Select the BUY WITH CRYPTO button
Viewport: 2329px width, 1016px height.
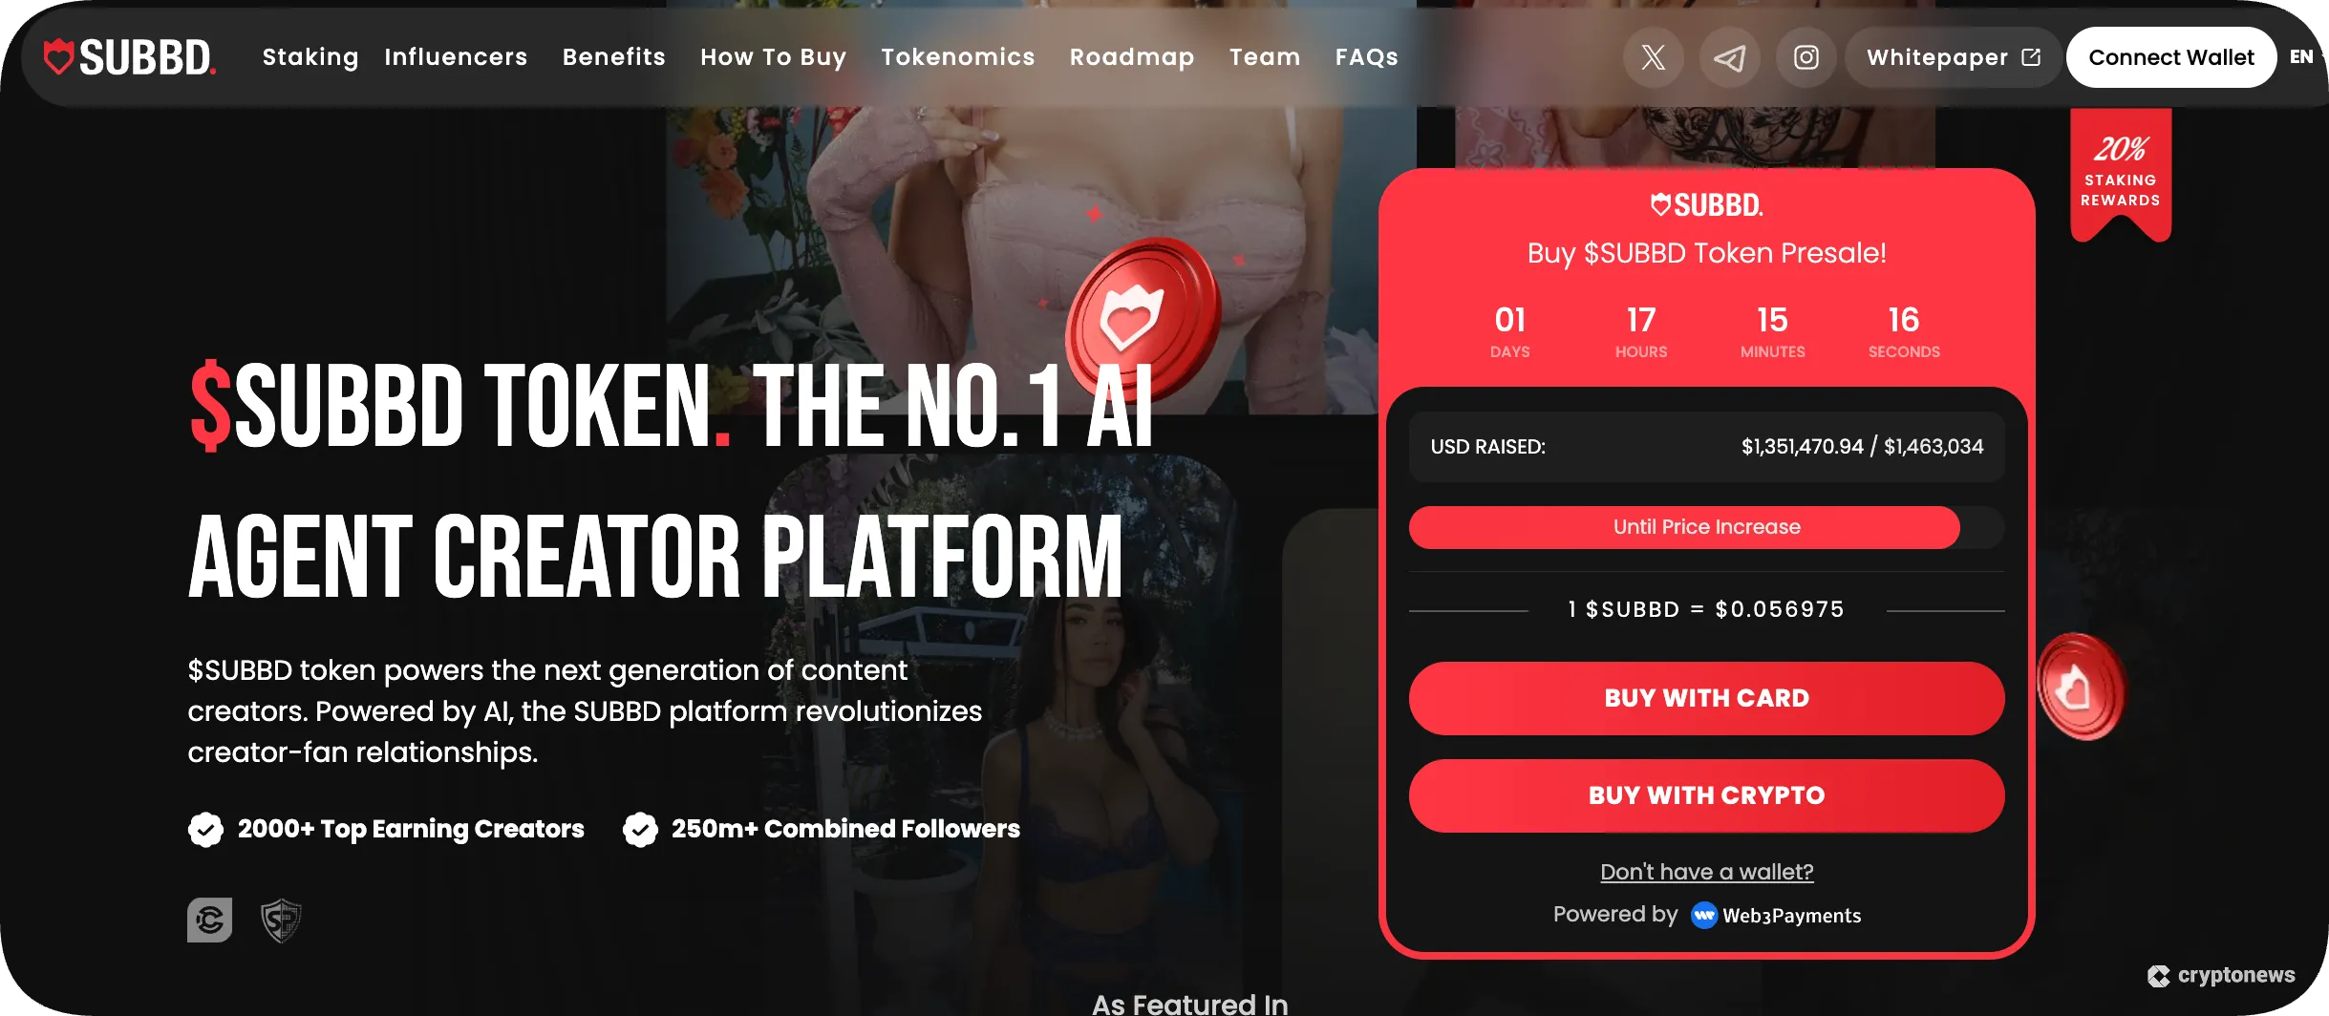[1707, 795]
